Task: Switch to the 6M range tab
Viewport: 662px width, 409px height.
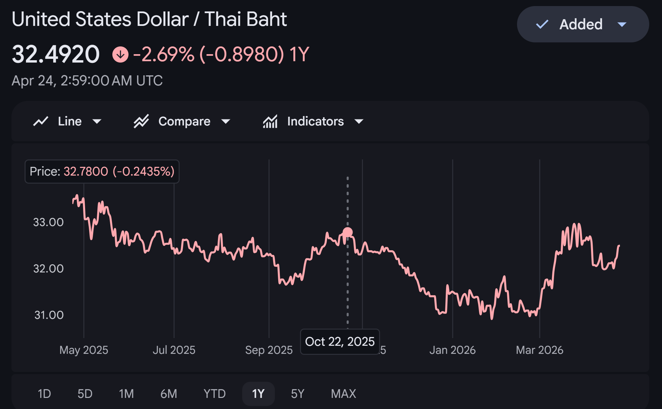Action: coord(169,394)
